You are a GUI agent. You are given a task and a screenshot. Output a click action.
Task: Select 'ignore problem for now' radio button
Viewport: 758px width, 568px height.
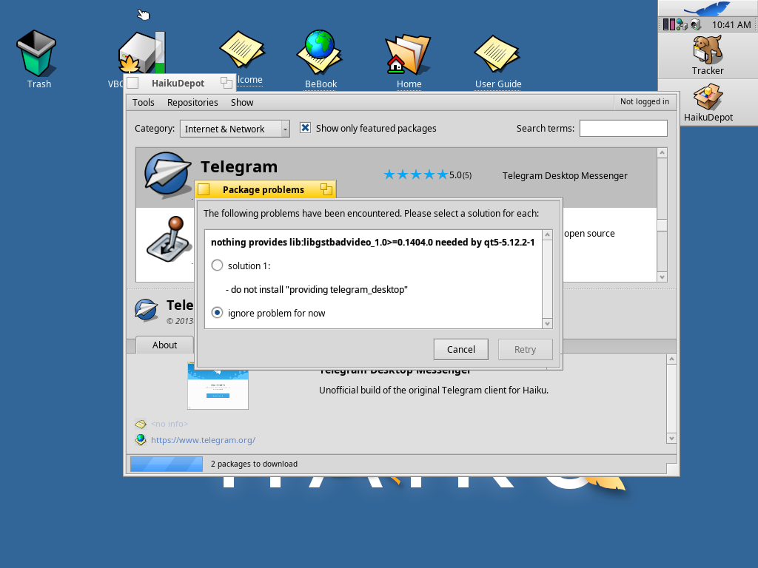(218, 313)
